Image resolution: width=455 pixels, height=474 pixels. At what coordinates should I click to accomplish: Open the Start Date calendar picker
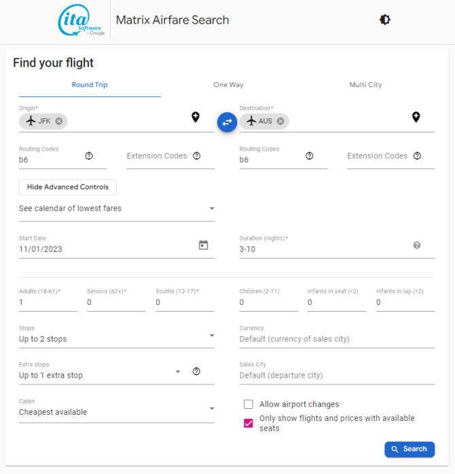tap(204, 245)
